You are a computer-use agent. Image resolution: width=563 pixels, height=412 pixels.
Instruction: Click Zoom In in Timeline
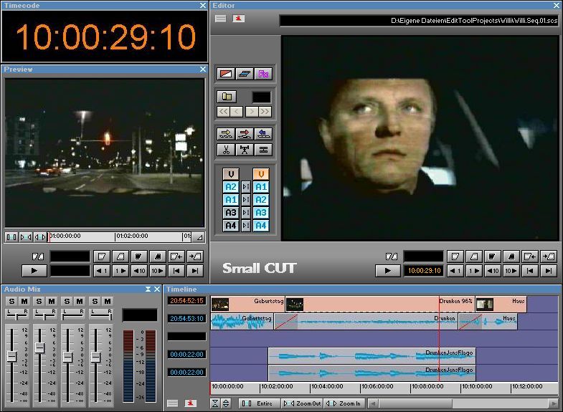(344, 403)
